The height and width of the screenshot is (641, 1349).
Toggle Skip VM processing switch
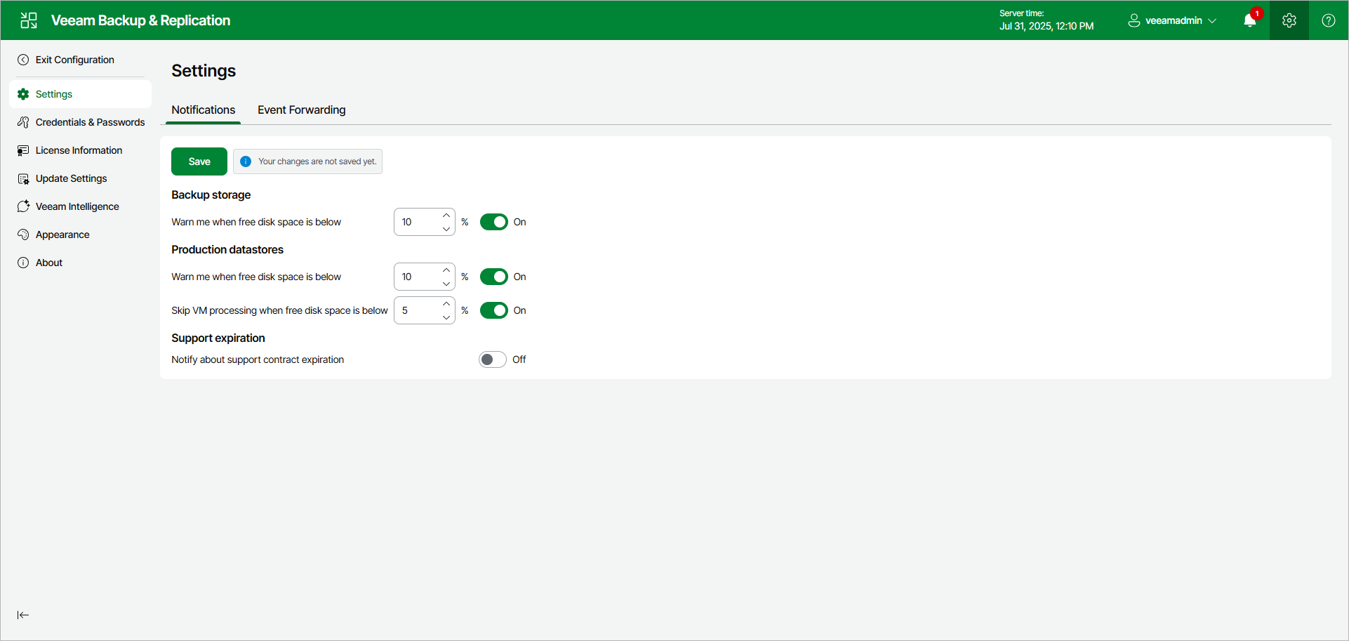click(493, 310)
